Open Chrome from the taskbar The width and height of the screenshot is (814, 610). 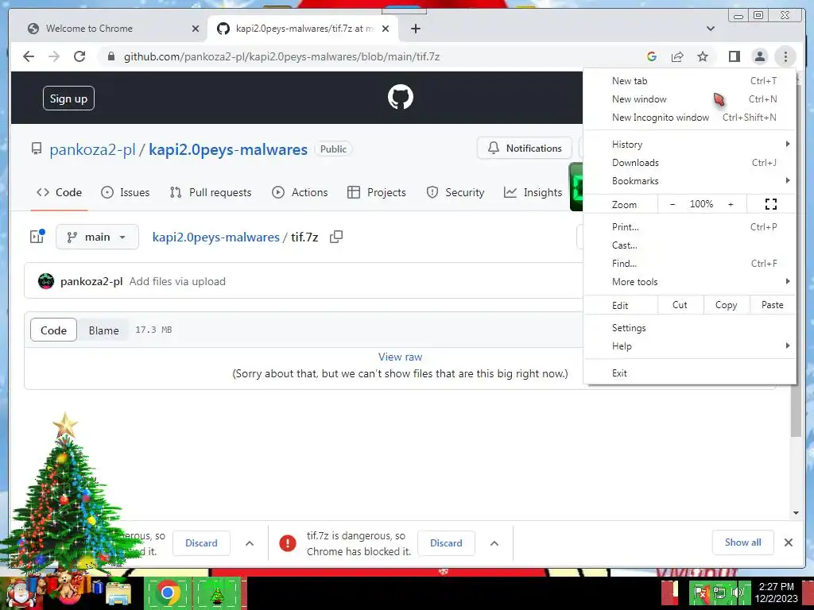[167, 593]
